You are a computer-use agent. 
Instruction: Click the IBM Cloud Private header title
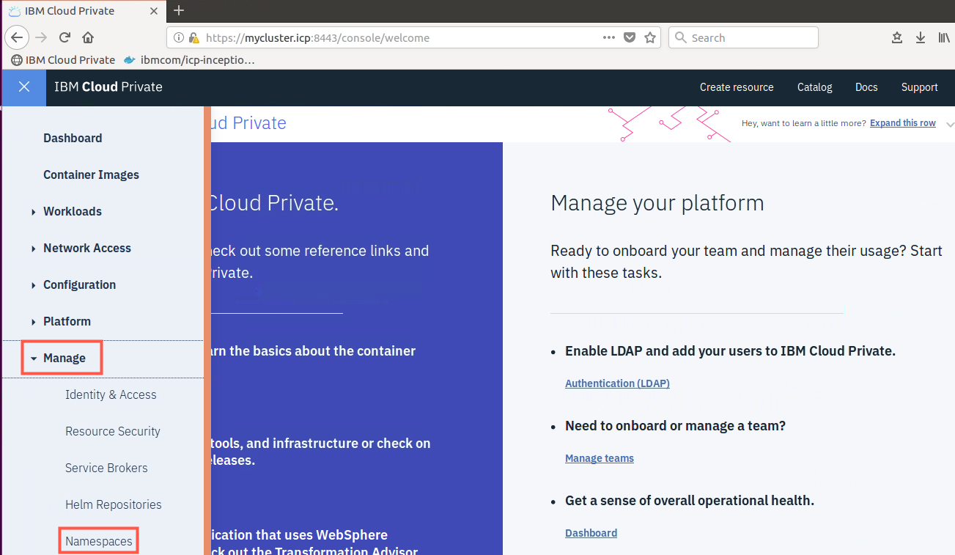(108, 87)
